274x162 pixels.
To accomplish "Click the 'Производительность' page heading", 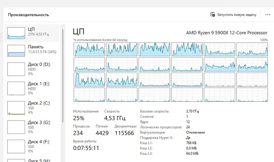I will pyautogui.click(x=28, y=15).
